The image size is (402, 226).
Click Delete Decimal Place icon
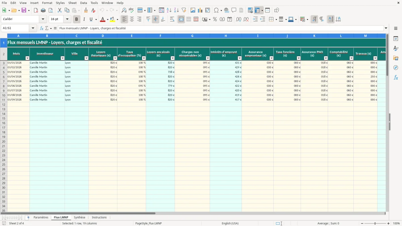pyautogui.click(x=246, y=19)
